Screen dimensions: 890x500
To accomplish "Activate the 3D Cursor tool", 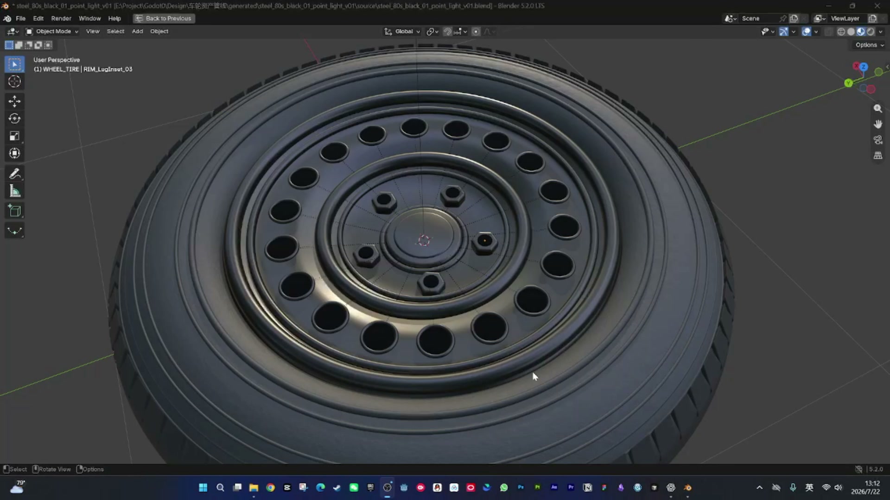I will (14, 81).
